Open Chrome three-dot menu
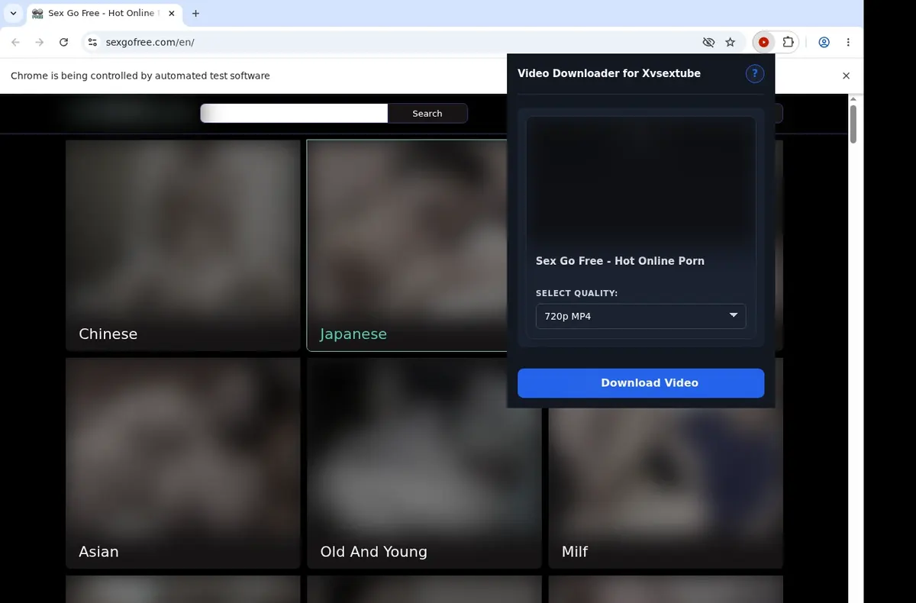This screenshot has height=603, width=916. click(x=849, y=42)
